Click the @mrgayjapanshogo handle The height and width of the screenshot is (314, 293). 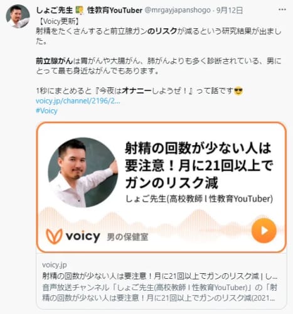pos(178,10)
